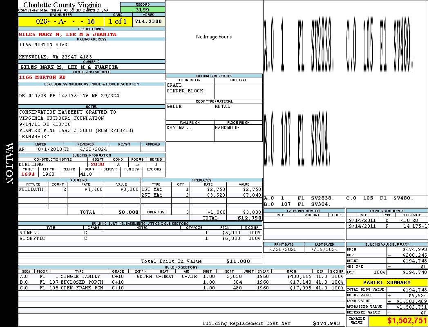Select fireplaces total $12,790
This screenshot has height=327, width=429.
250,218
